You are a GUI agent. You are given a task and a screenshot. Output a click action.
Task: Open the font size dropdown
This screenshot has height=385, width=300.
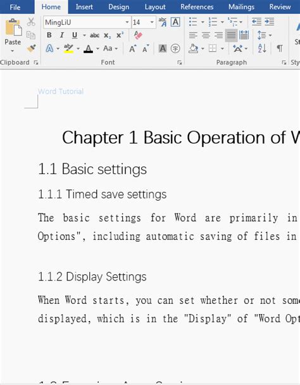click(x=152, y=22)
